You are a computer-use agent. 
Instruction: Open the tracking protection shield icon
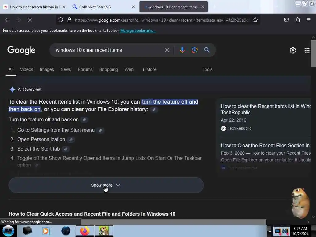[x=61, y=20]
